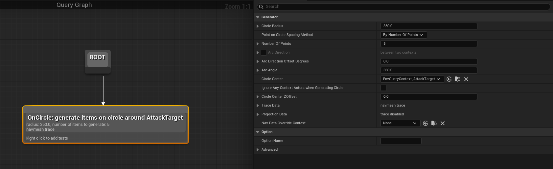Expand the Arc Direction property
The image size is (553, 169).
tap(258, 53)
